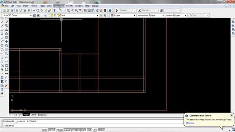
Task: Open the AutoCAD Classic workspace dropdown
Action: [31, 15]
